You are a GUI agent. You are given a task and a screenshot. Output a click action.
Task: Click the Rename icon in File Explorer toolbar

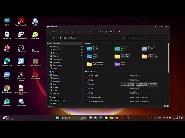pos(79,32)
